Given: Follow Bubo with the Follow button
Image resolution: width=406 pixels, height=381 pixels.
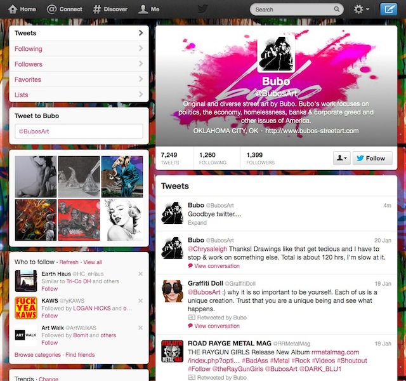Looking at the screenshot, I should click(372, 158).
